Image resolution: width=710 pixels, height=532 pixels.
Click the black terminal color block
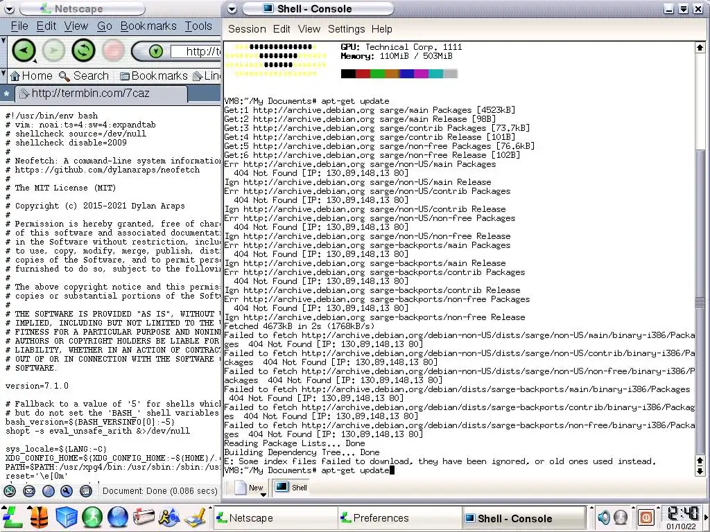tap(348, 73)
